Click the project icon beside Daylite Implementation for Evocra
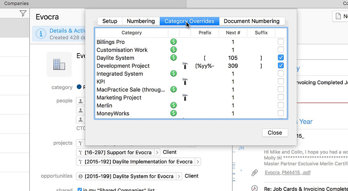Viewport: 348px width, 191px height. (81, 162)
